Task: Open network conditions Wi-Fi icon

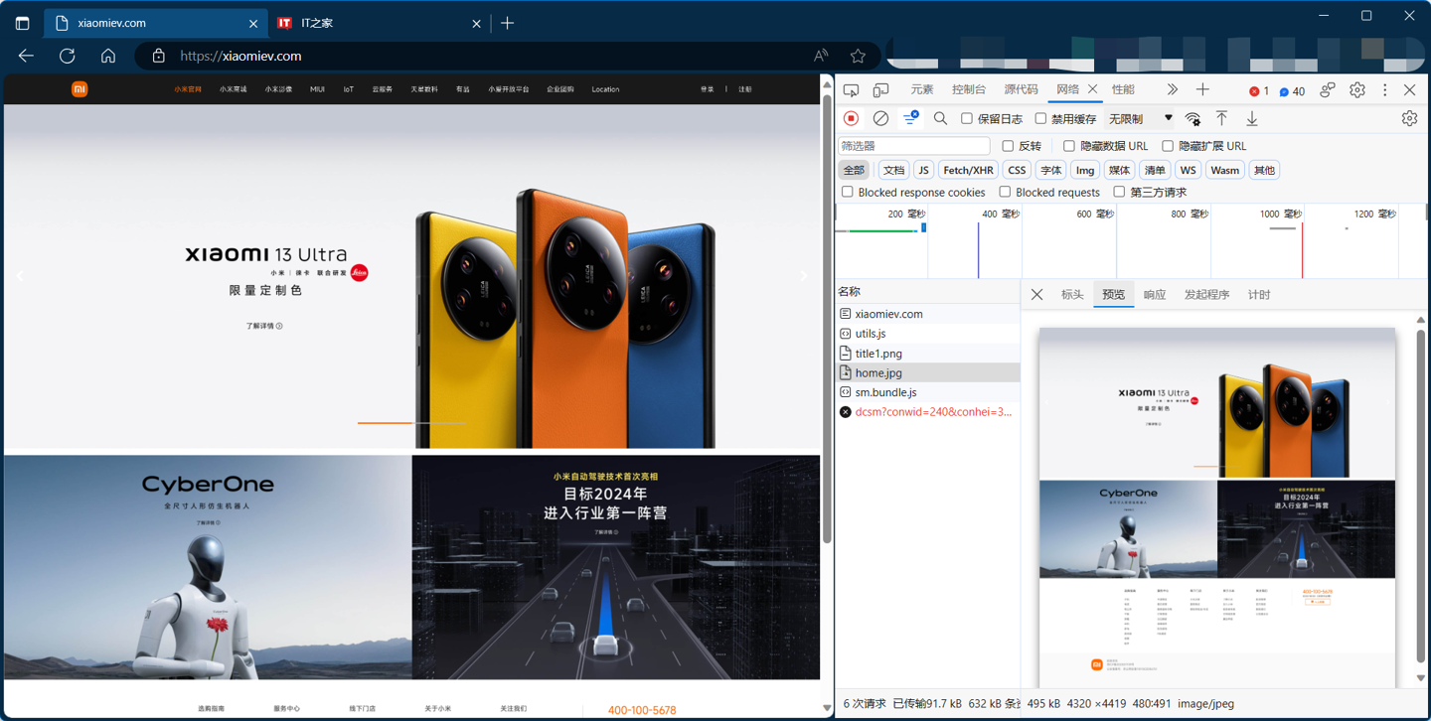Action: click(1192, 119)
